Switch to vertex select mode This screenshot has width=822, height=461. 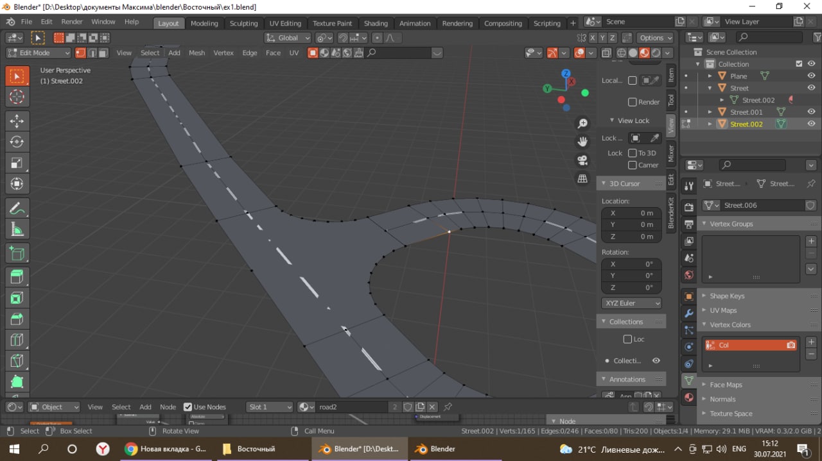pos(81,53)
